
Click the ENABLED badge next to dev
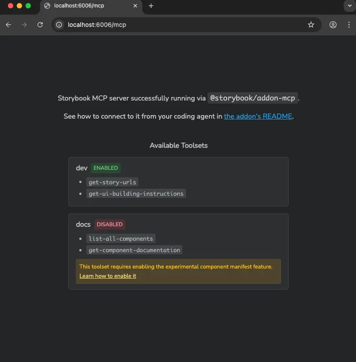coord(106,168)
